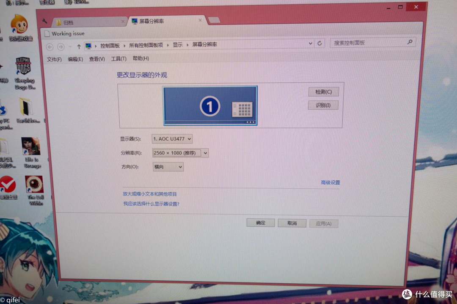This screenshot has height=304, width=457.
Task: Open the 显示器 AOC U3477 dropdown
Action: [172, 139]
